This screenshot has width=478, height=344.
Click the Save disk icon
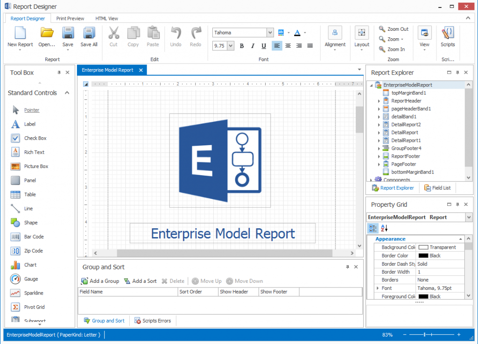click(68, 33)
